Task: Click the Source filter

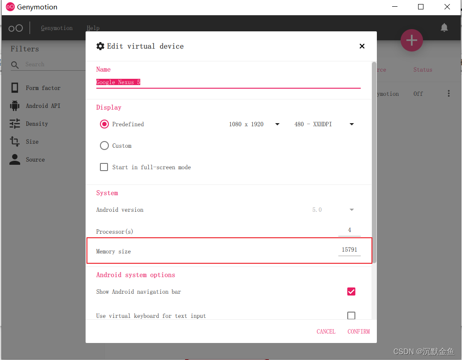Action: 35,160
